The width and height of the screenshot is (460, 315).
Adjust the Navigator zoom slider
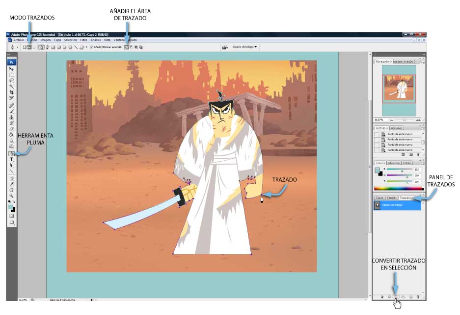pos(404,120)
